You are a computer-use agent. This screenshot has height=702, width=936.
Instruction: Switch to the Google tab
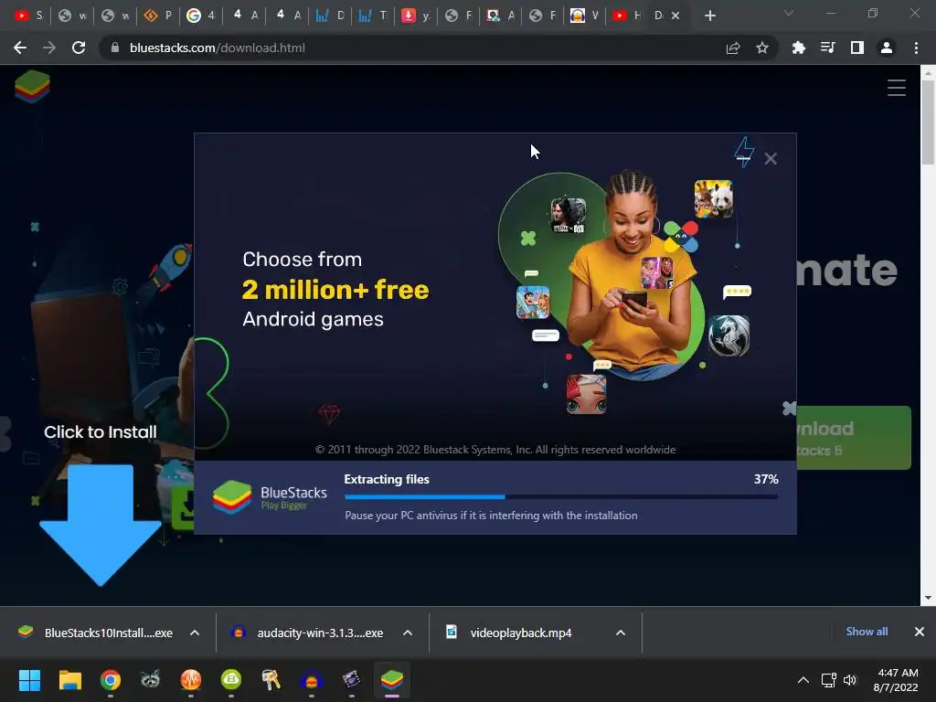pos(200,16)
